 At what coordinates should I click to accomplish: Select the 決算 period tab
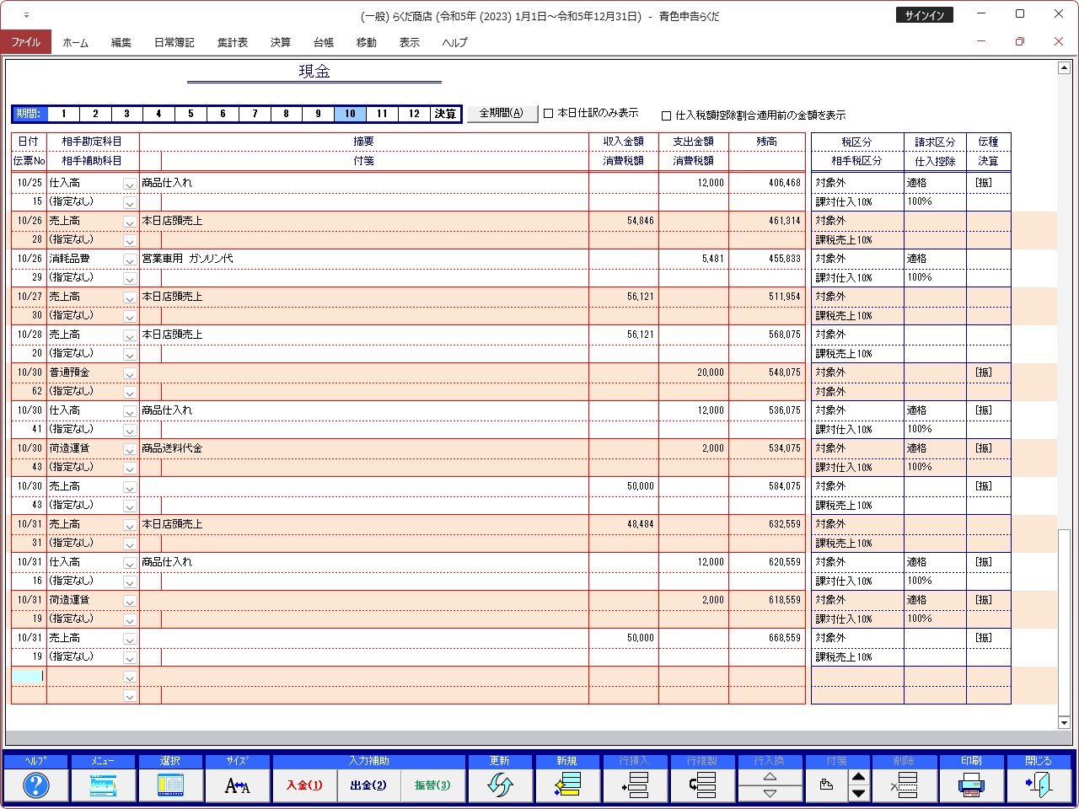(445, 114)
